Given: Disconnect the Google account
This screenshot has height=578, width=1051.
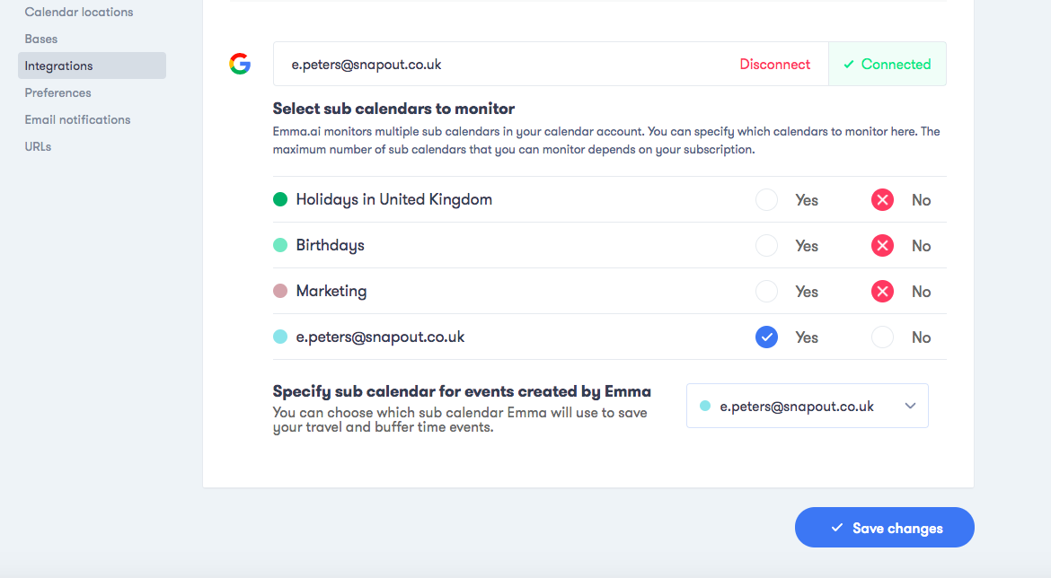Looking at the screenshot, I should tap(775, 65).
